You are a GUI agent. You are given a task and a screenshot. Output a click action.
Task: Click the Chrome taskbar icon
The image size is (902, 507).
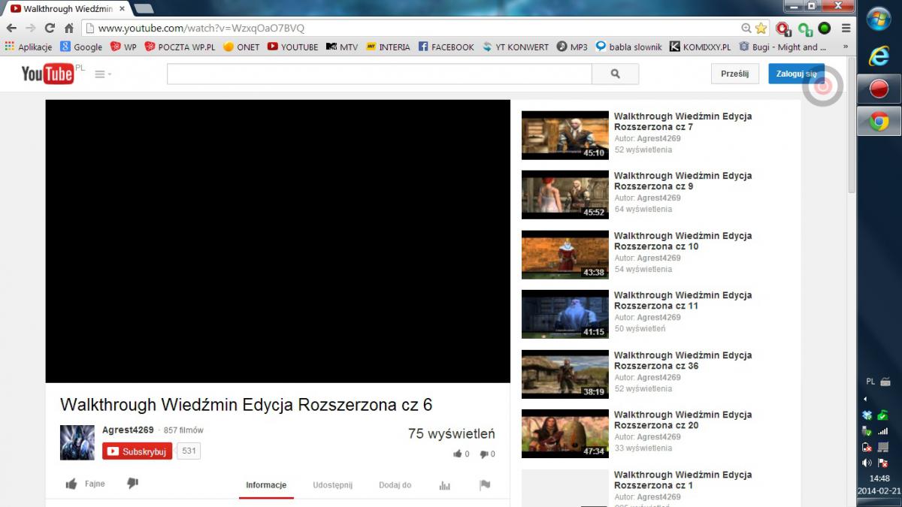(879, 122)
